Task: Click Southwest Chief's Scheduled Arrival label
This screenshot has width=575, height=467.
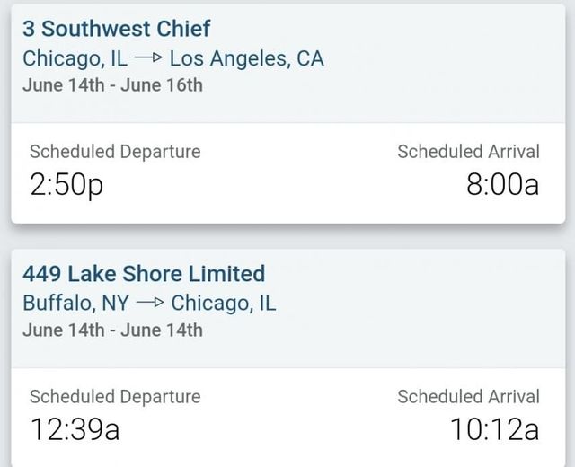Action: [x=468, y=152]
